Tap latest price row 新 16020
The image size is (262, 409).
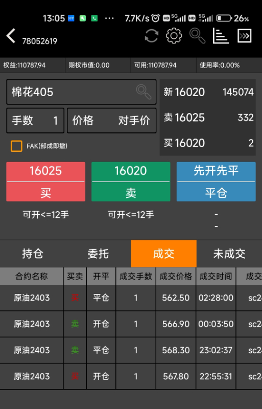click(x=207, y=92)
